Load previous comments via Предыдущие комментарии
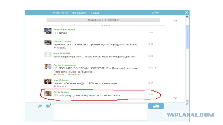This screenshot has height=125, width=223. 103,20
